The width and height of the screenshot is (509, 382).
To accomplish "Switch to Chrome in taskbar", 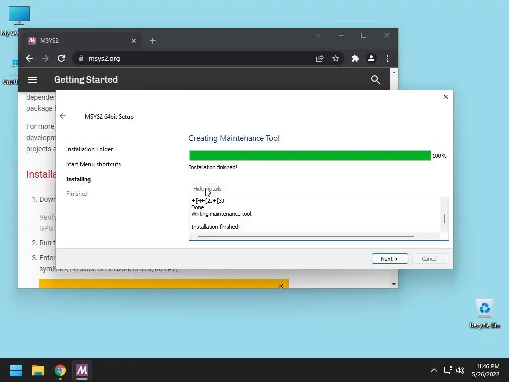I will pyautogui.click(x=60, y=370).
